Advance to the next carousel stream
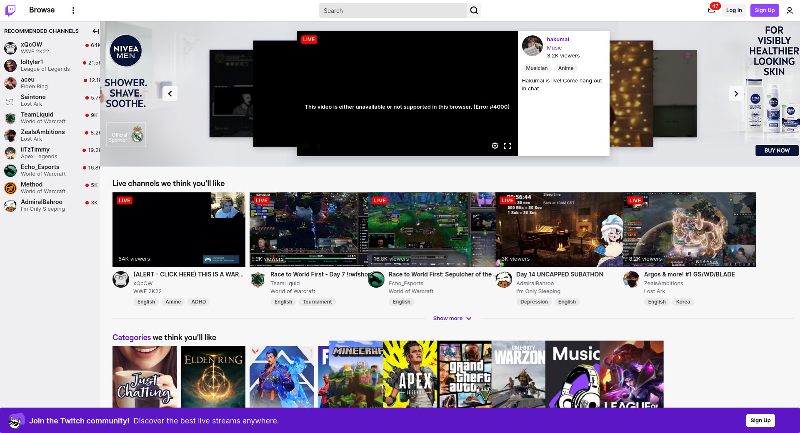 (x=736, y=94)
